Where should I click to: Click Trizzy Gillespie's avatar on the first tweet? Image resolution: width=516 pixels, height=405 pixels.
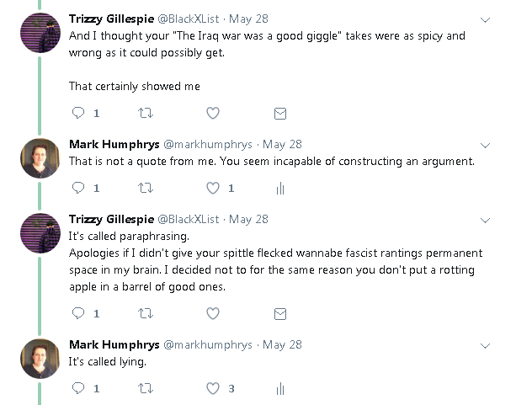pyautogui.click(x=40, y=33)
